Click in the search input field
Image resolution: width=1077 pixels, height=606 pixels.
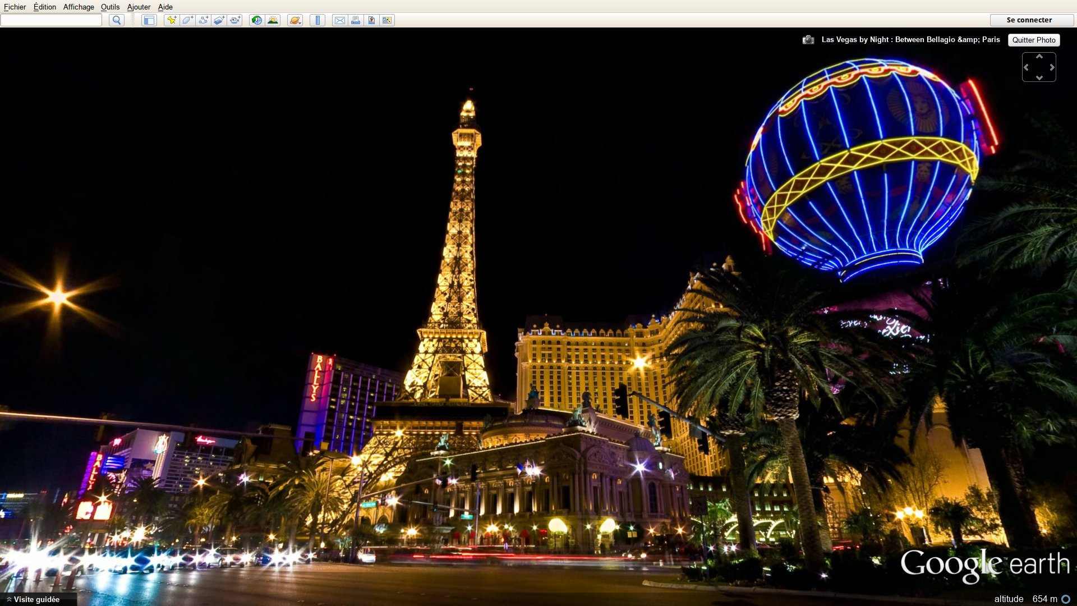pos(51,20)
